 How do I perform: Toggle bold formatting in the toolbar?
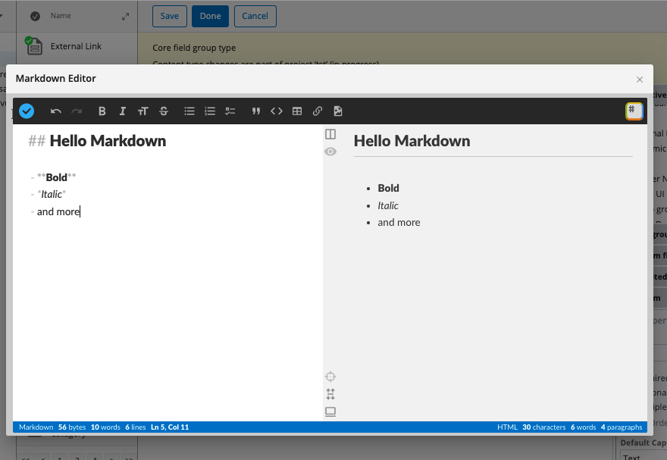102,111
